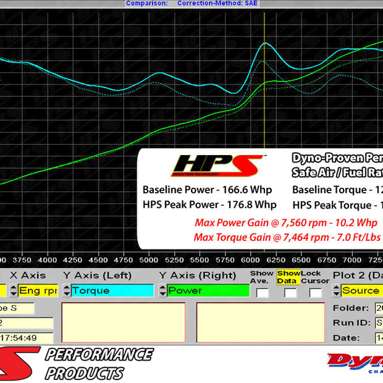Click the 5250 rpm axis label

174,260
